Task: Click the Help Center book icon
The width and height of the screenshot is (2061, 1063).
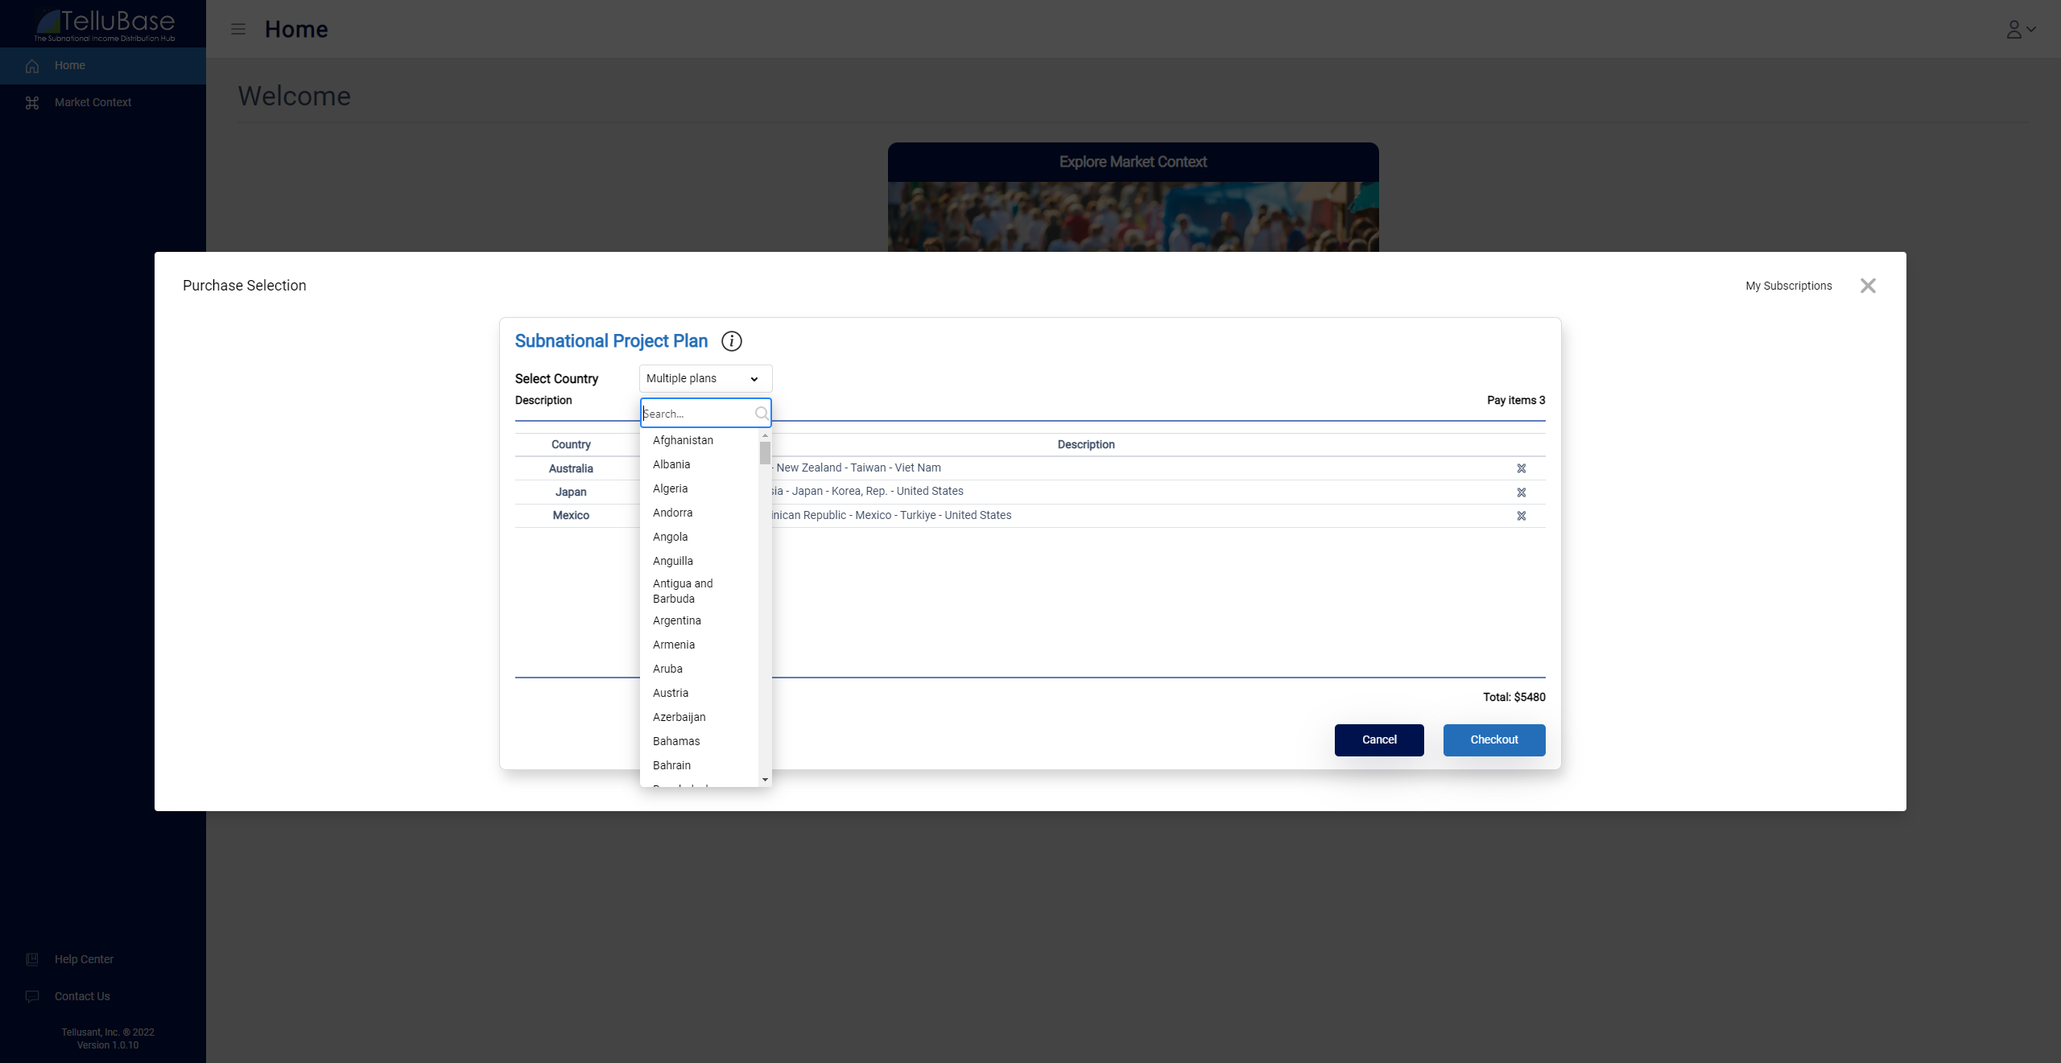Action: point(32,959)
